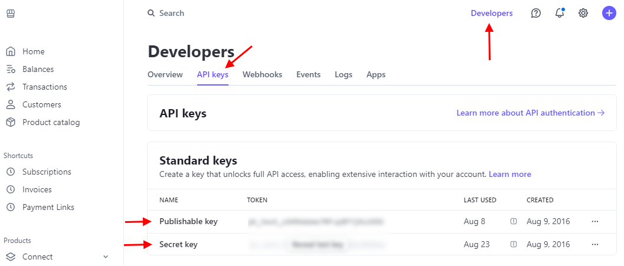Click the Balances icon
Image resolution: width=624 pixels, height=266 pixels.
(11, 69)
